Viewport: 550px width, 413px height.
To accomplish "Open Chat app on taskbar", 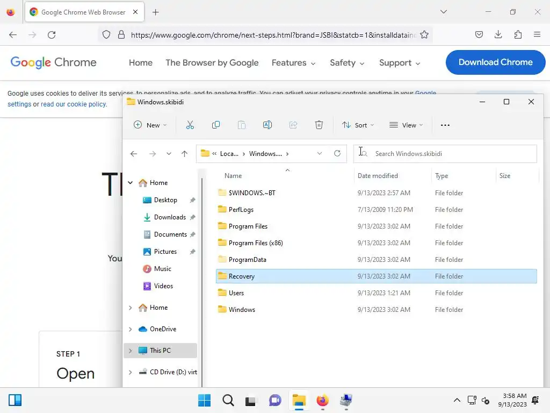I will (x=275, y=400).
